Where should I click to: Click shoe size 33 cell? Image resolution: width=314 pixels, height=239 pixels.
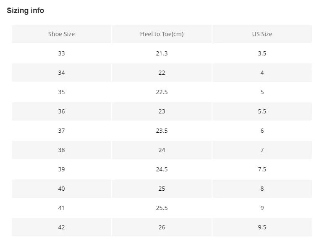pyautogui.click(x=61, y=53)
